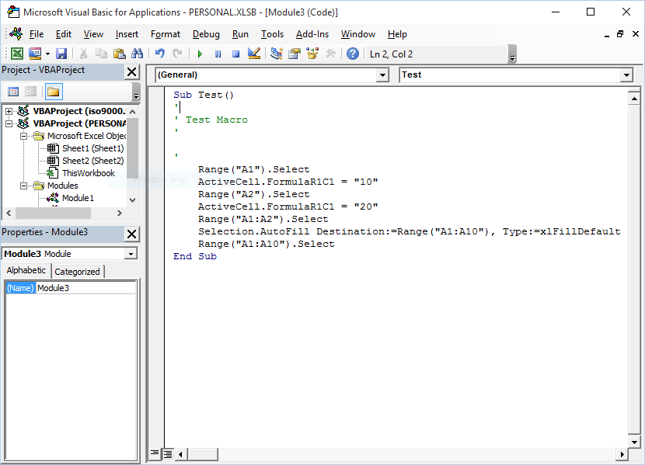Click View Code icon in Project pane
The width and height of the screenshot is (645, 465).
click(13, 92)
